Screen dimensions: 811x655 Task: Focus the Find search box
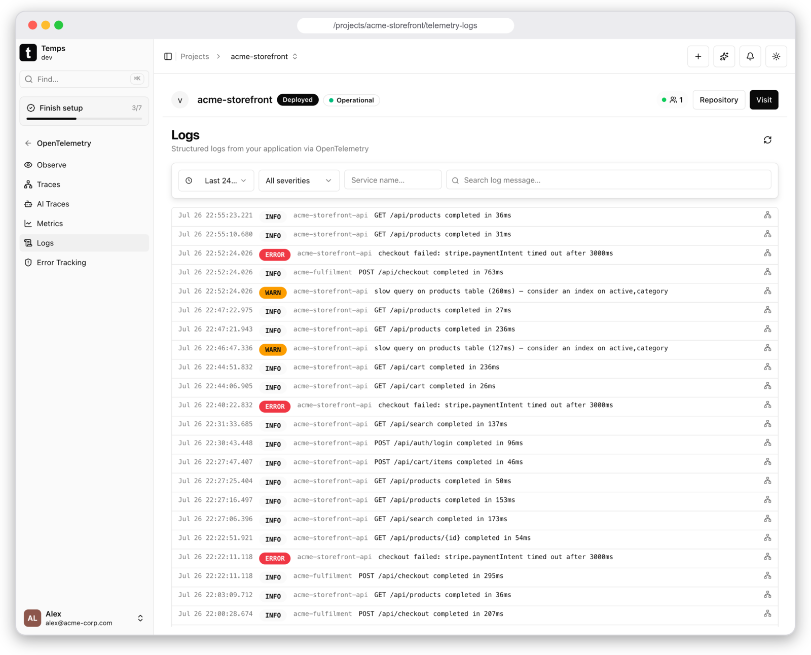coord(84,79)
